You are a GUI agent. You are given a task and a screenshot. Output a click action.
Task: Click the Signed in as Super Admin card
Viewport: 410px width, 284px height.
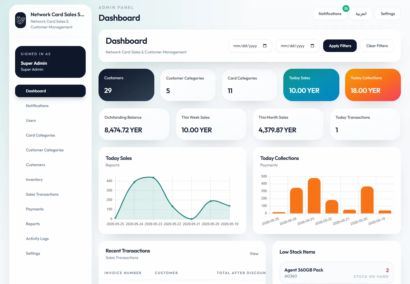click(50, 62)
